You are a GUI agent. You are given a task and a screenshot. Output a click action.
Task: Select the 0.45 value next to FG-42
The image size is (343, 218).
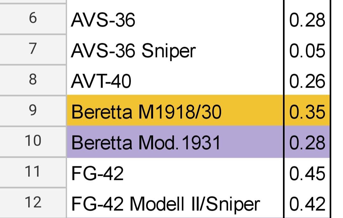(x=307, y=173)
